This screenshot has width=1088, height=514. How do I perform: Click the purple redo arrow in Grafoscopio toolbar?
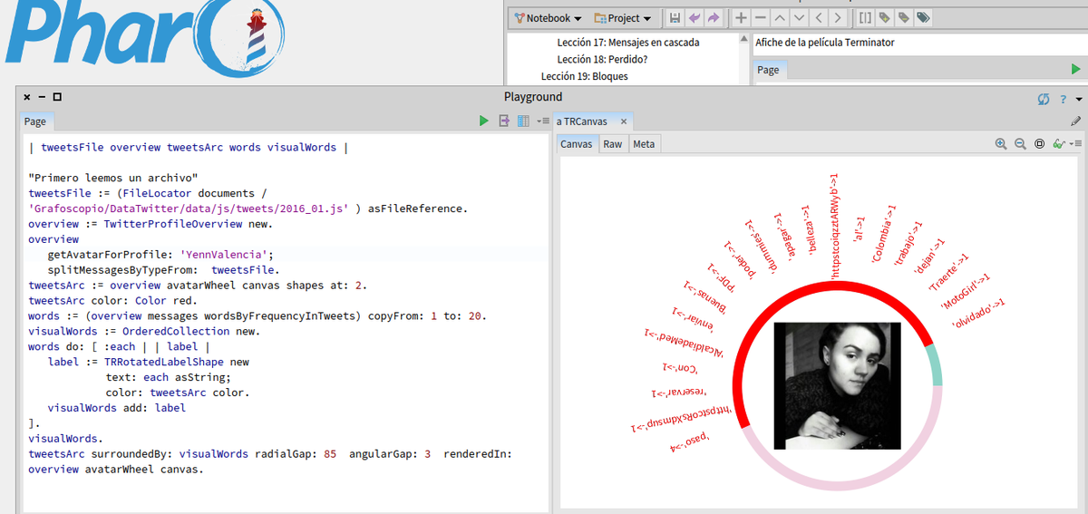714,18
